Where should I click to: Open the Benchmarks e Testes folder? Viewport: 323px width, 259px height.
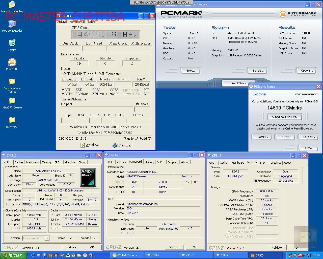point(12,81)
